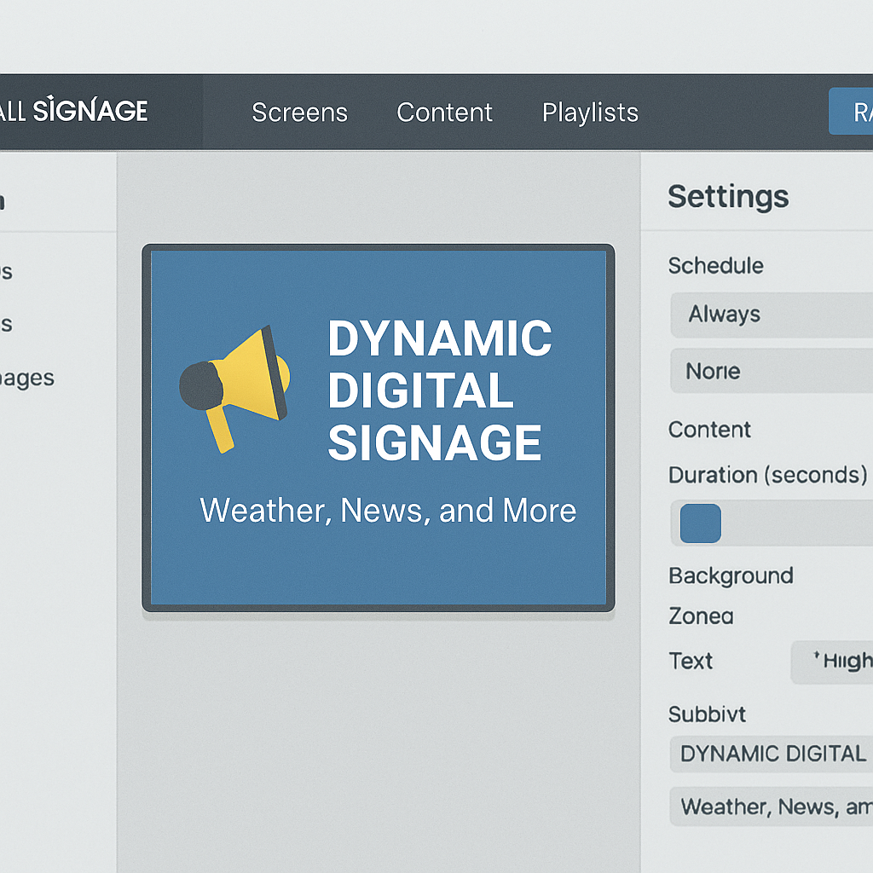The image size is (873, 873).
Task: Open the Always schedule dropdown
Action: tap(772, 315)
